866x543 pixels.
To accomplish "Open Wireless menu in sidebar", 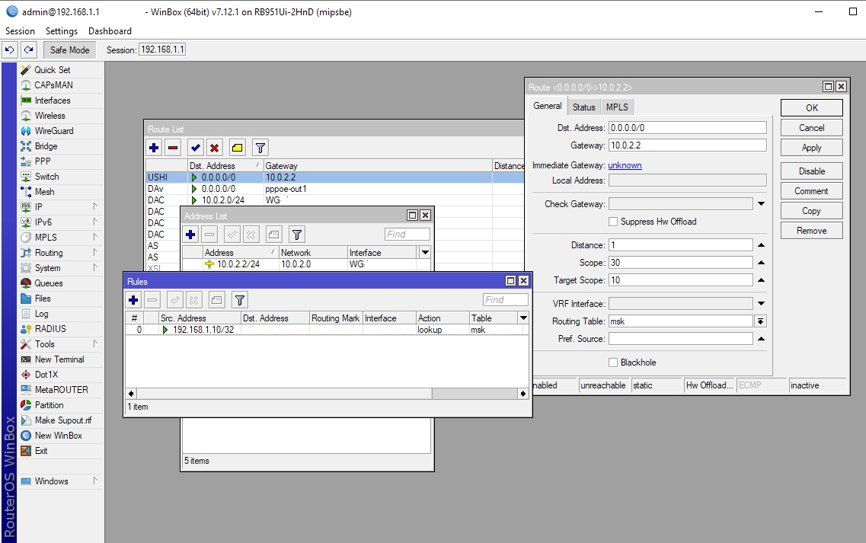I will (50, 116).
